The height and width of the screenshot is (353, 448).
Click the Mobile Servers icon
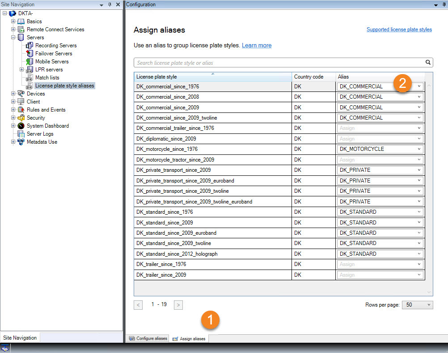30,62
